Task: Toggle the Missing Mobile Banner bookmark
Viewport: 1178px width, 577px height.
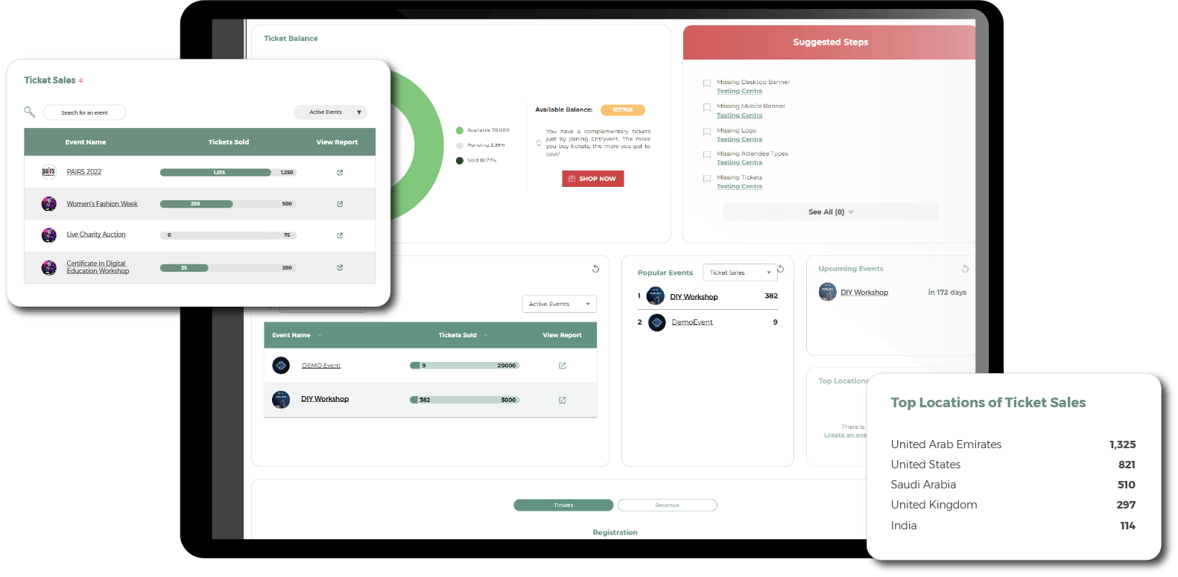Action: (707, 107)
